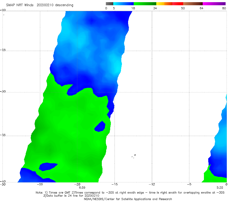Click the word 'descending' in the title

point(64,5)
